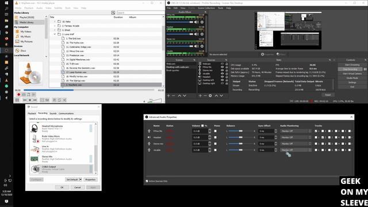The image size is (368, 207).
Task: Mute Headset channel in OBS Audio Mixer
Action: [x=197, y=34]
